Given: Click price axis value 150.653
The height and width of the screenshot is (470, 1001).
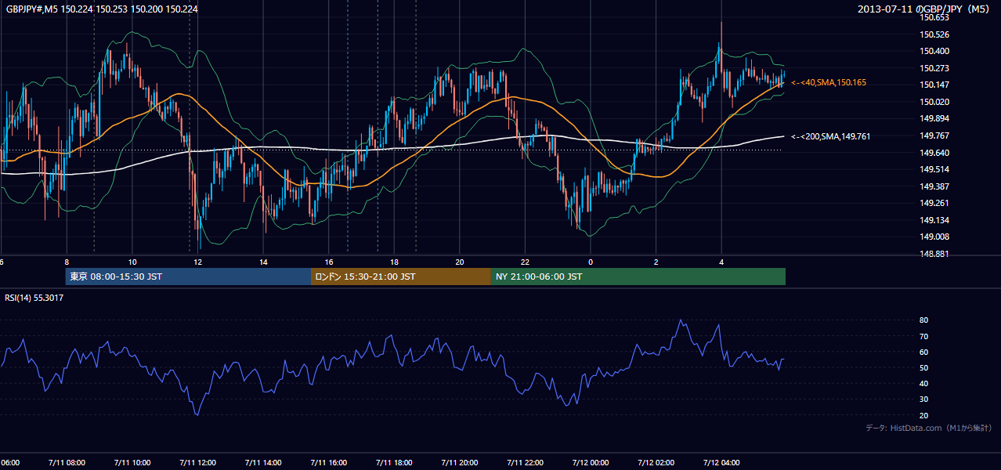Looking at the screenshot, I should tap(934, 17).
